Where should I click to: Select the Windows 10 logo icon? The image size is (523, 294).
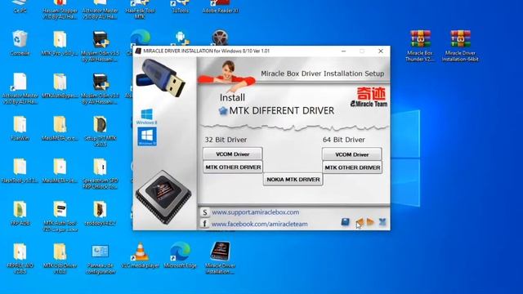click(147, 136)
